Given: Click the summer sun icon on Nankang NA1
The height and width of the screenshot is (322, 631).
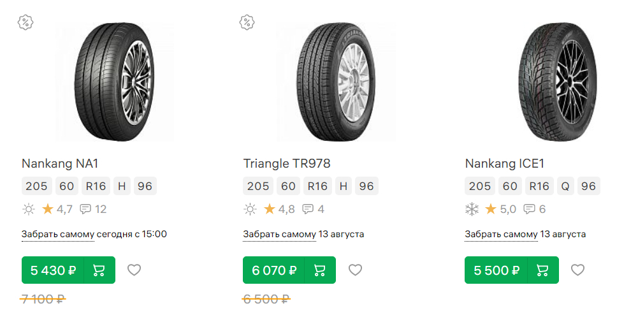Looking at the screenshot, I should click(29, 209).
